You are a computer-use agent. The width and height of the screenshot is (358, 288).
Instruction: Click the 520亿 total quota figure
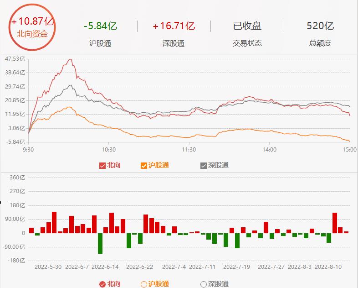[320, 26]
